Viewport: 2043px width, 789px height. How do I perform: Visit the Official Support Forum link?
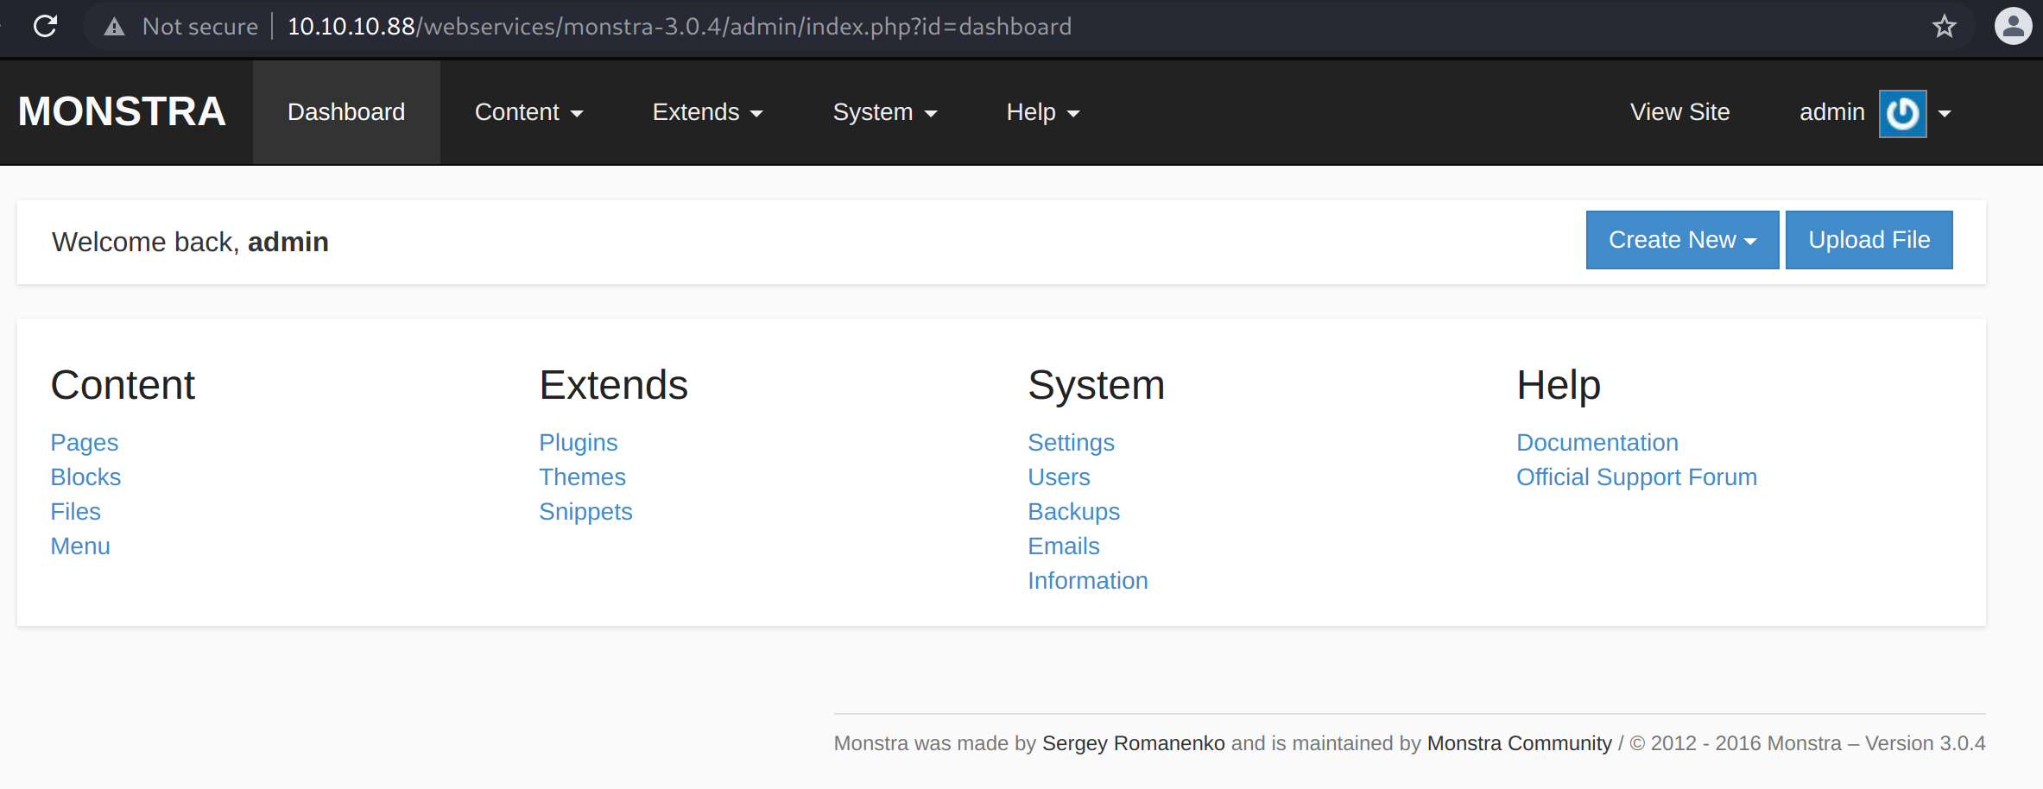tap(1637, 477)
